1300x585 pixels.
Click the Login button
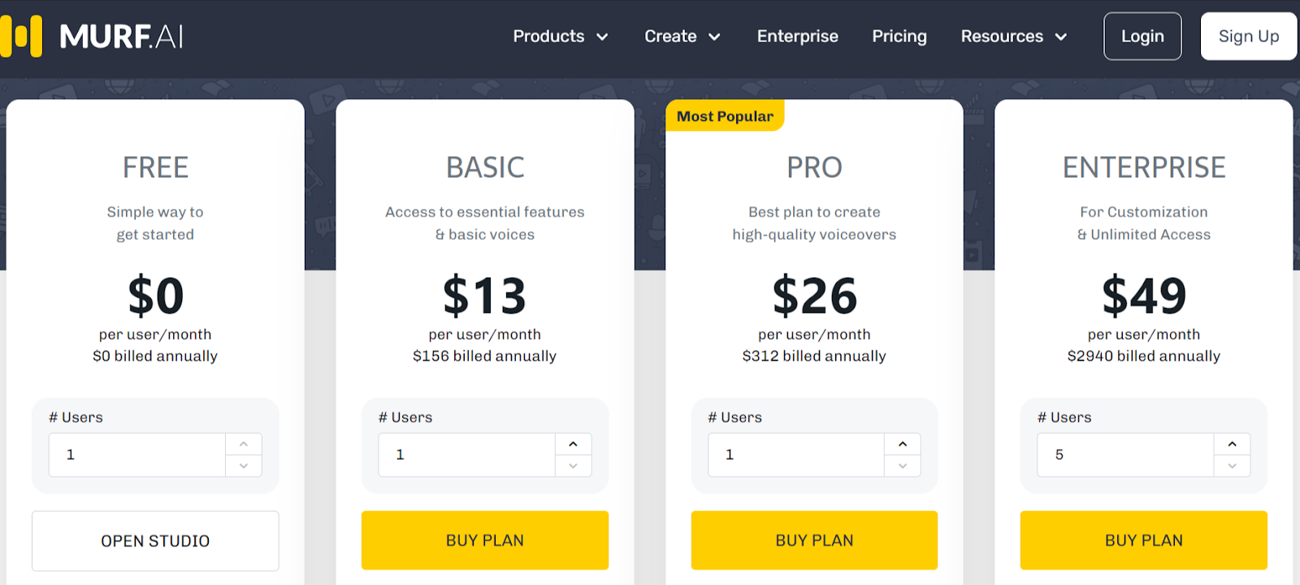click(x=1142, y=37)
